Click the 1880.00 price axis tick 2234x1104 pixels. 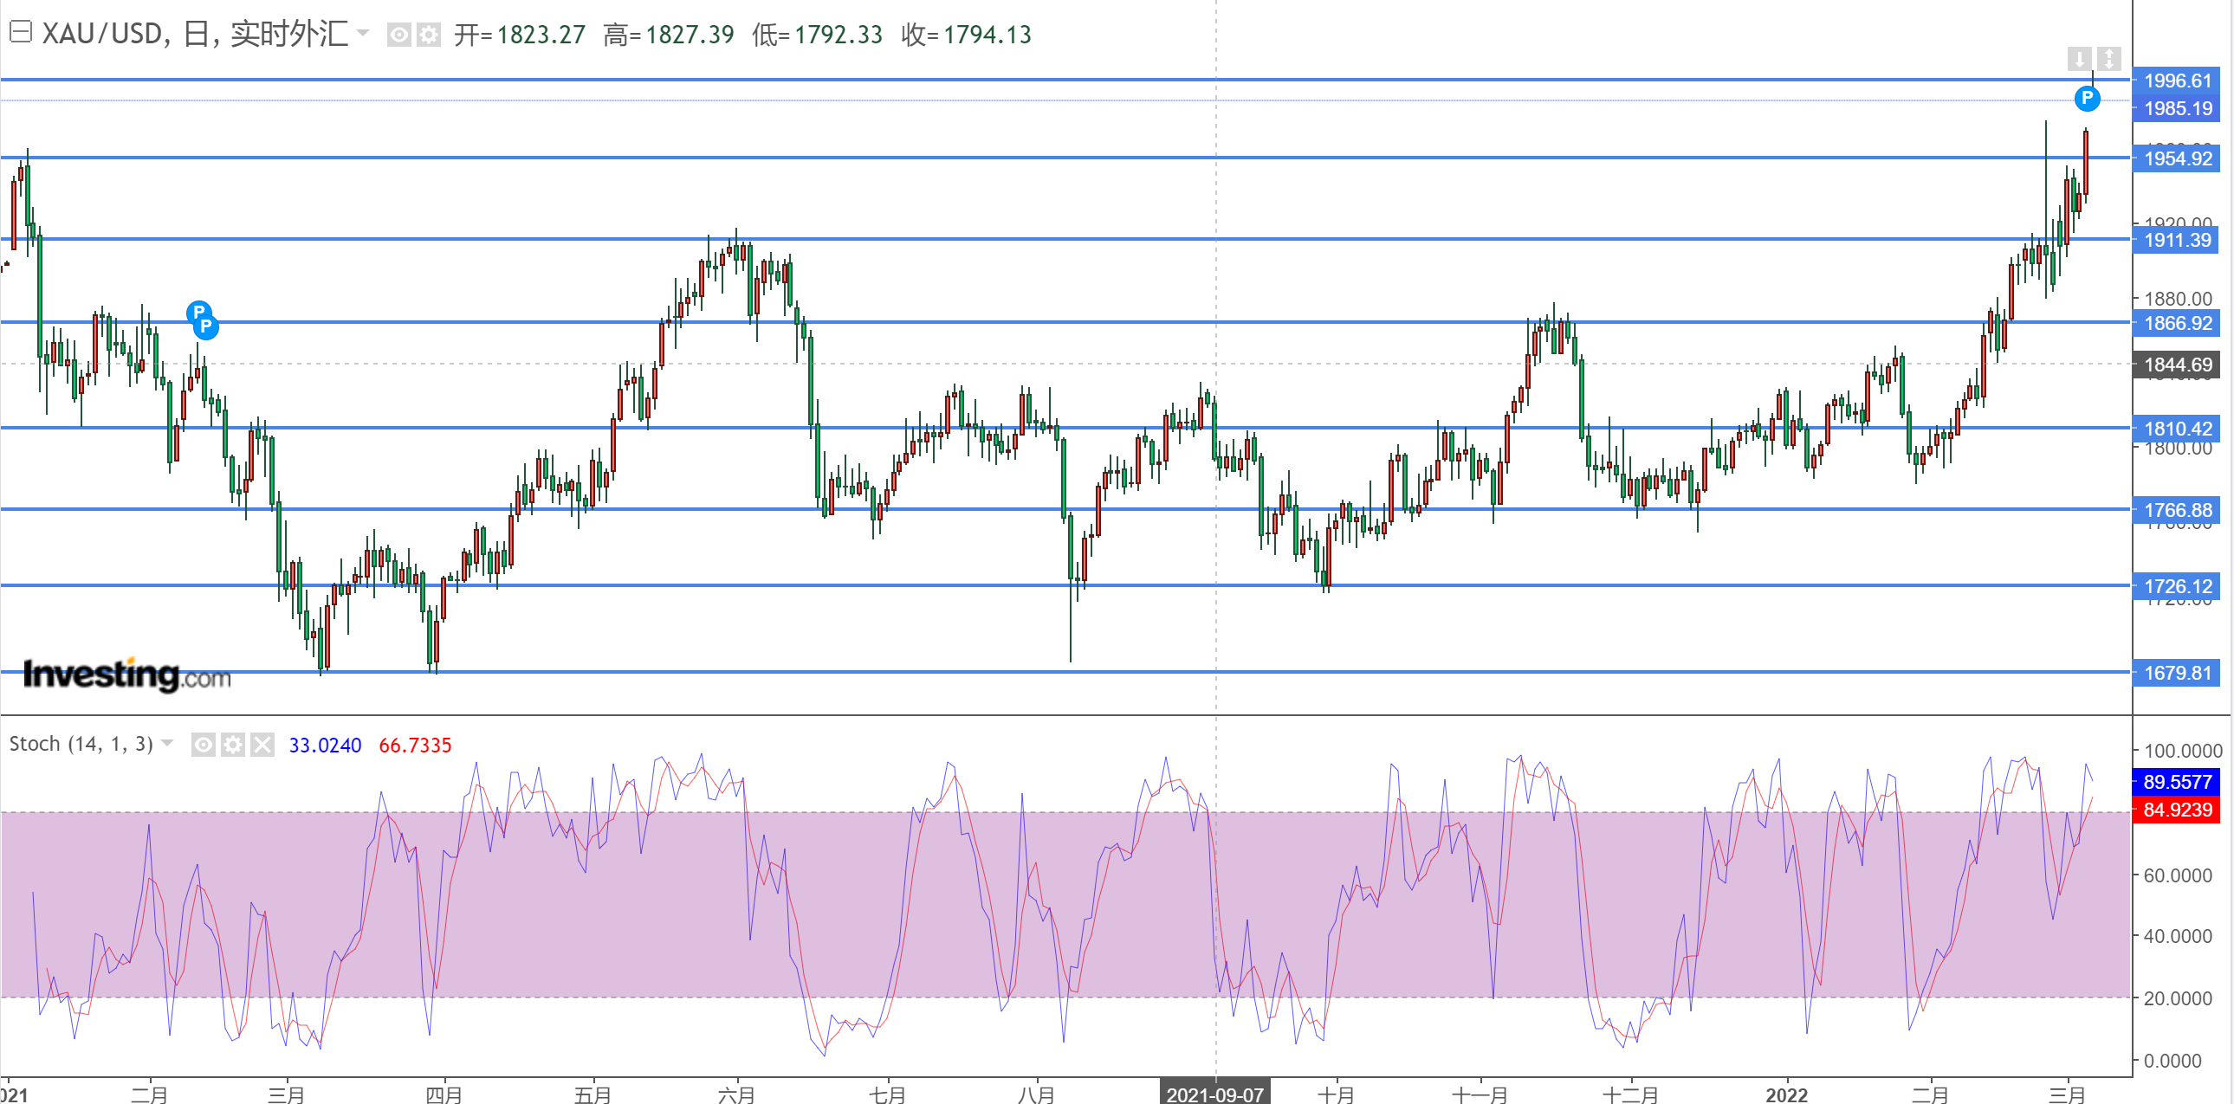click(x=2178, y=299)
